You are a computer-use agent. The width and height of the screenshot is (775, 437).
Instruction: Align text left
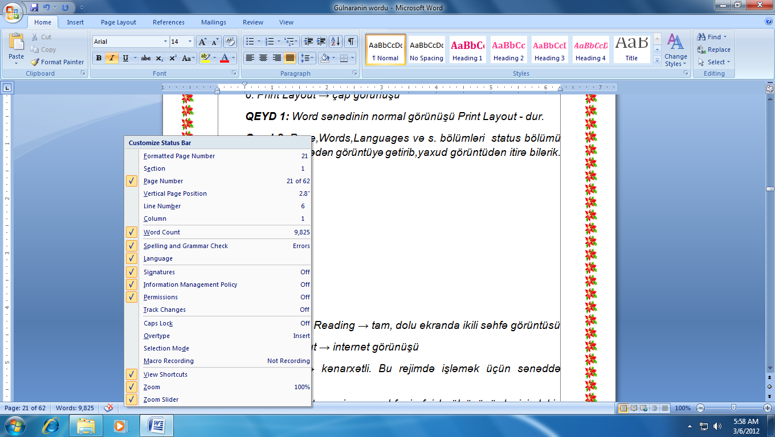pos(250,58)
